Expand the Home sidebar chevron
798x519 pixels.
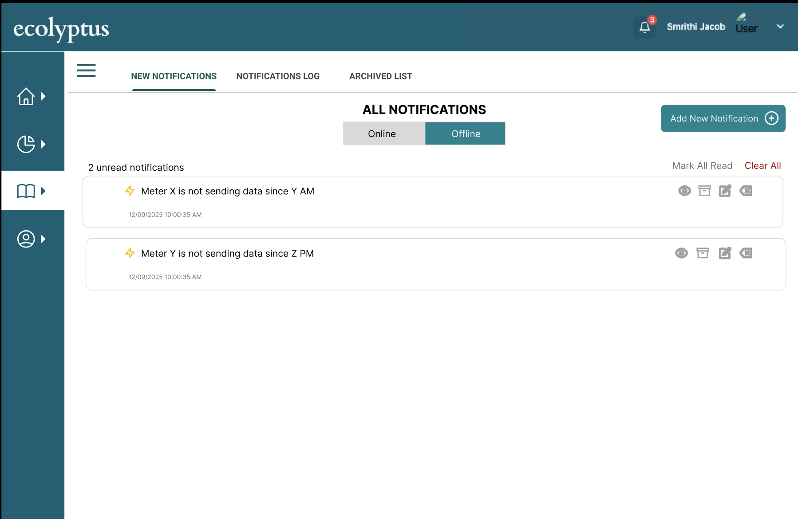click(43, 96)
